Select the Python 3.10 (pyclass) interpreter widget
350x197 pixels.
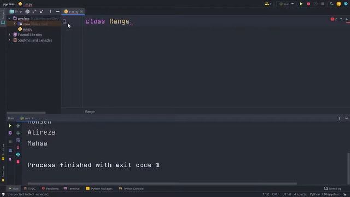(x=325, y=194)
